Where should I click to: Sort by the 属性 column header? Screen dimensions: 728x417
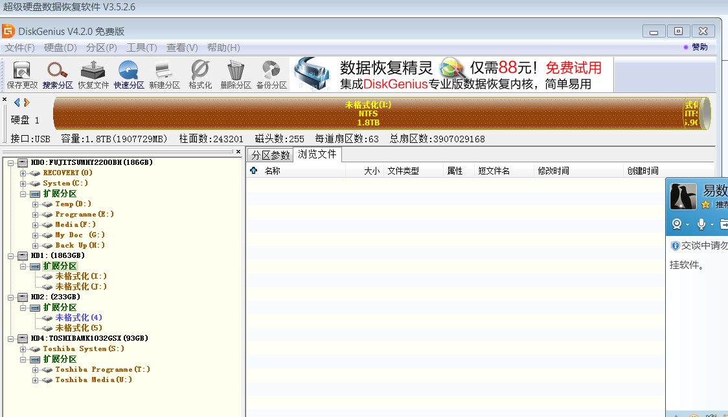(x=459, y=171)
